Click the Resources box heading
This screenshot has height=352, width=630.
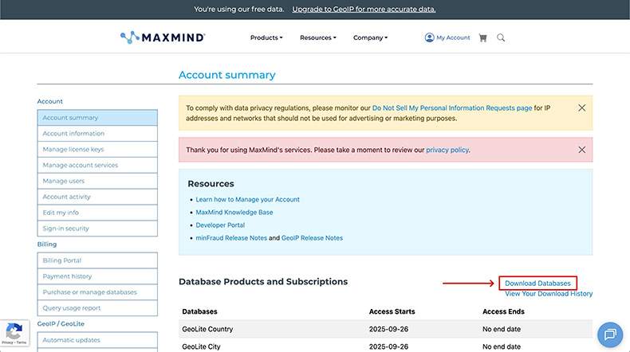(211, 184)
